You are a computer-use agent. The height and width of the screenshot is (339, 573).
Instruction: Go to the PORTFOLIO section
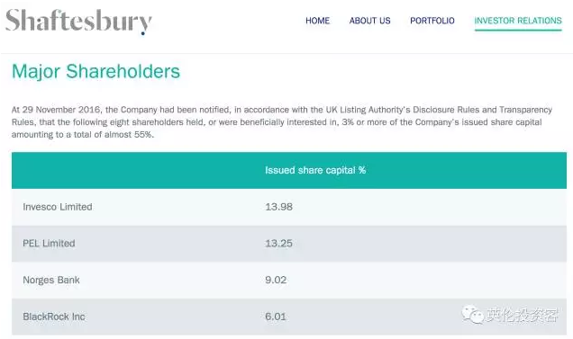tap(432, 21)
